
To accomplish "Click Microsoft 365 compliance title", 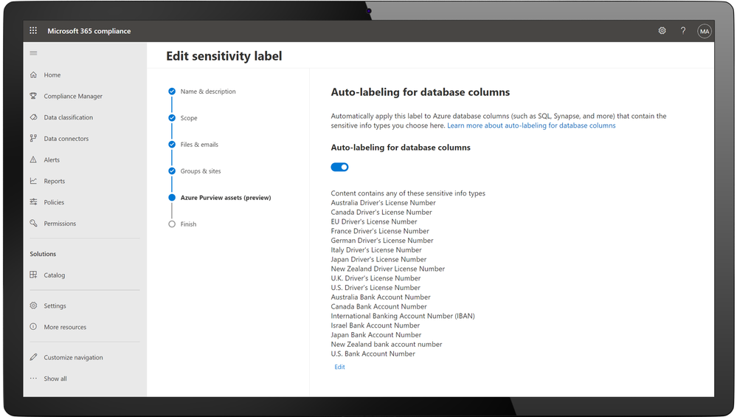I will (89, 31).
